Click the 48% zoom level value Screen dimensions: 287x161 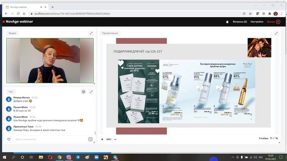click(x=109, y=139)
